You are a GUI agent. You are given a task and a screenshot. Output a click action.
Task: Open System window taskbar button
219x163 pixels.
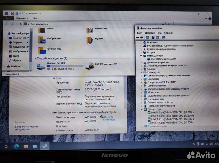(x=35, y=146)
